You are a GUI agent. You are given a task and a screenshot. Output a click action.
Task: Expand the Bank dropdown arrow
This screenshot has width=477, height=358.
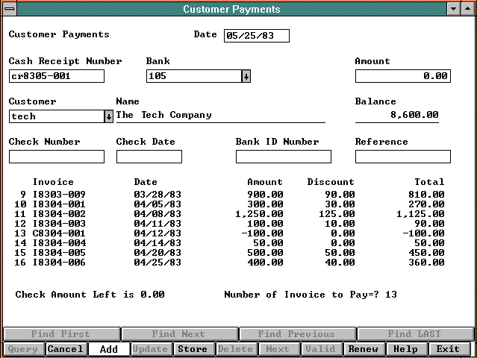click(246, 76)
